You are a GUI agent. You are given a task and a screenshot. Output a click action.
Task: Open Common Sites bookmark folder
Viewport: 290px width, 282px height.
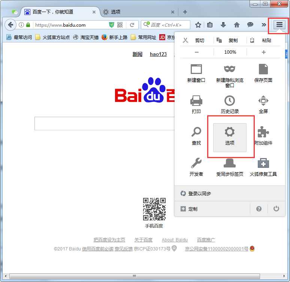144,37
